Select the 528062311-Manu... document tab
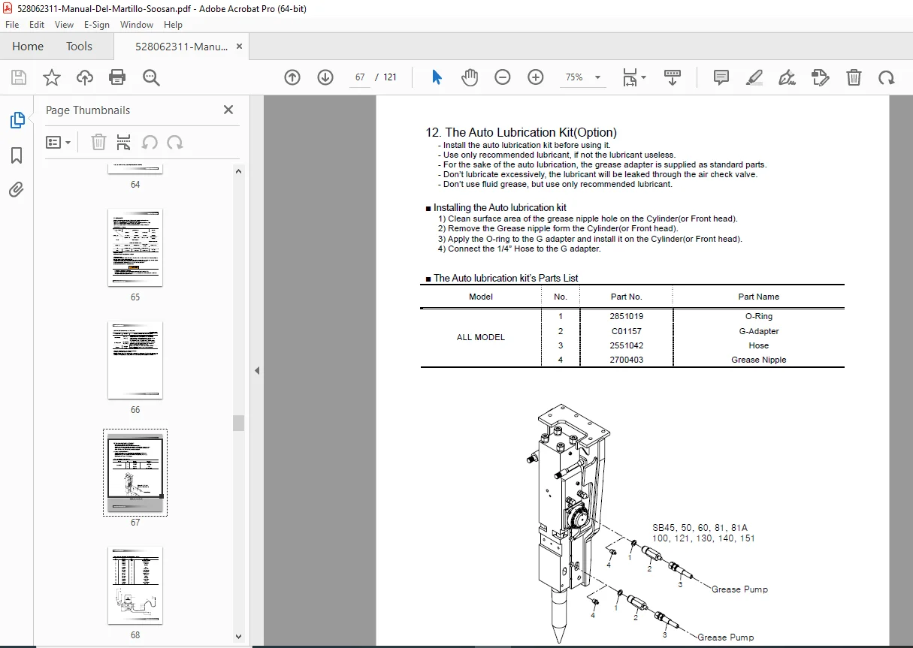Screen dimensions: 913x648 [x=181, y=47]
